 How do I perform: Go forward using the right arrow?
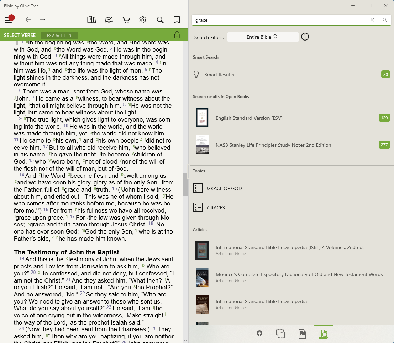pyautogui.click(x=43, y=20)
